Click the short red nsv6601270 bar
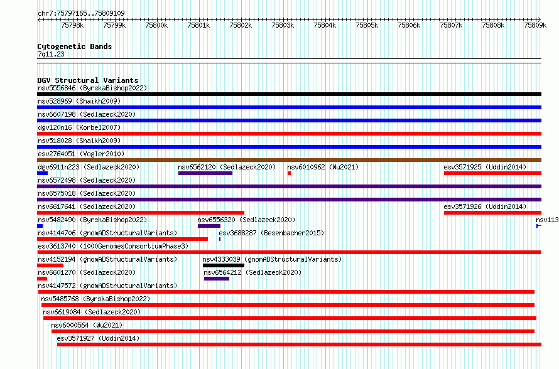Screen dimensions: 559x369 point(42,279)
